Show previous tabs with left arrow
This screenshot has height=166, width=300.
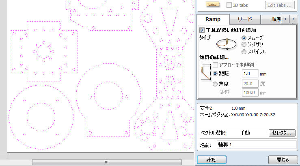coord(285,19)
